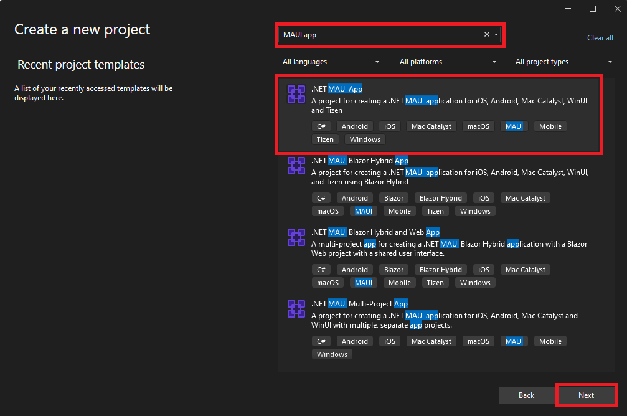627x416 pixels.
Task: Click the MAUI Blazor Hybrid and Web App icon
Action: (x=296, y=237)
